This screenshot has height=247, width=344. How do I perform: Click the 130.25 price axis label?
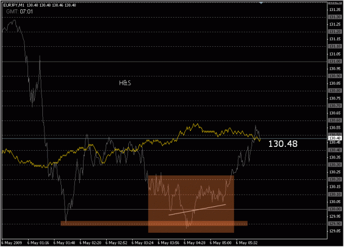tap(335, 172)
